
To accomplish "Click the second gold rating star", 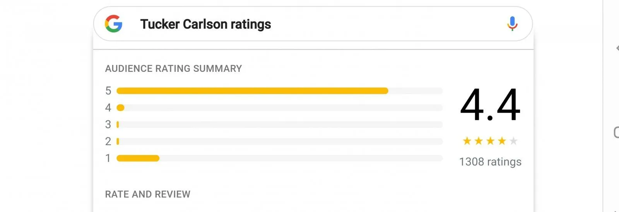I will click(479, 141).
